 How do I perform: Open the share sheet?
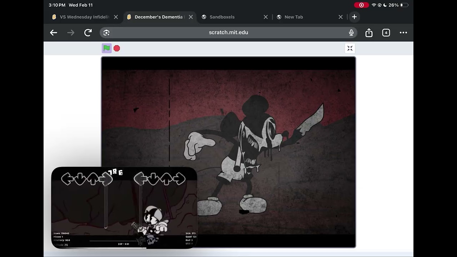[x=369, y=32]
